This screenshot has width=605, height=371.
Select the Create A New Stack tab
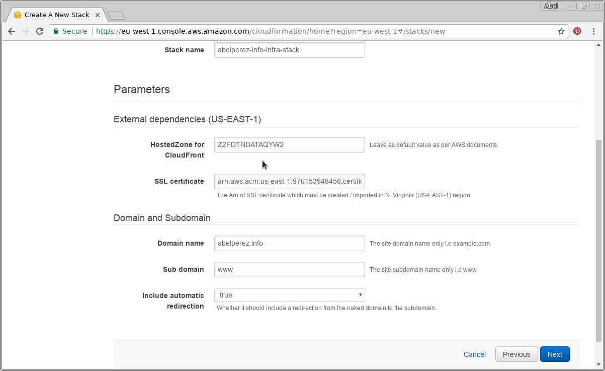[56, 15]
